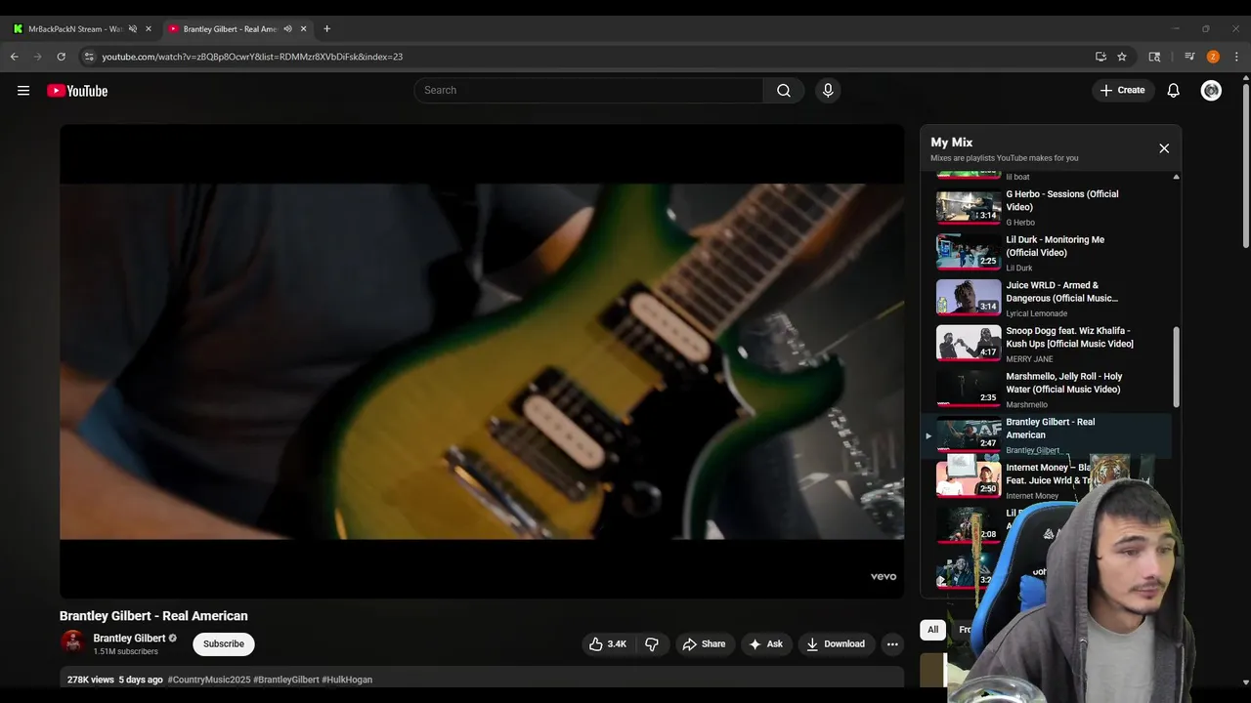This screenshot has height=703, width=1251.
Task: Open #CountryMusic2025 hashtag
Action: click(x=209, y=680)
